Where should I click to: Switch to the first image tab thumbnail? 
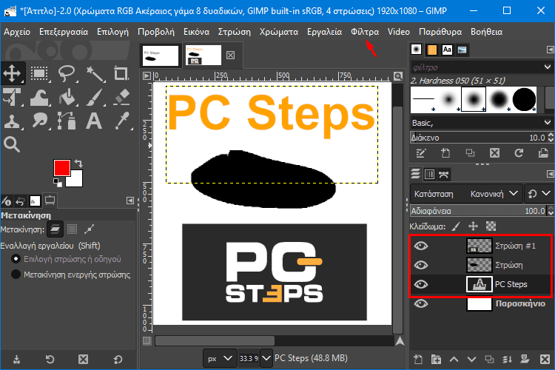pos(161,55)
